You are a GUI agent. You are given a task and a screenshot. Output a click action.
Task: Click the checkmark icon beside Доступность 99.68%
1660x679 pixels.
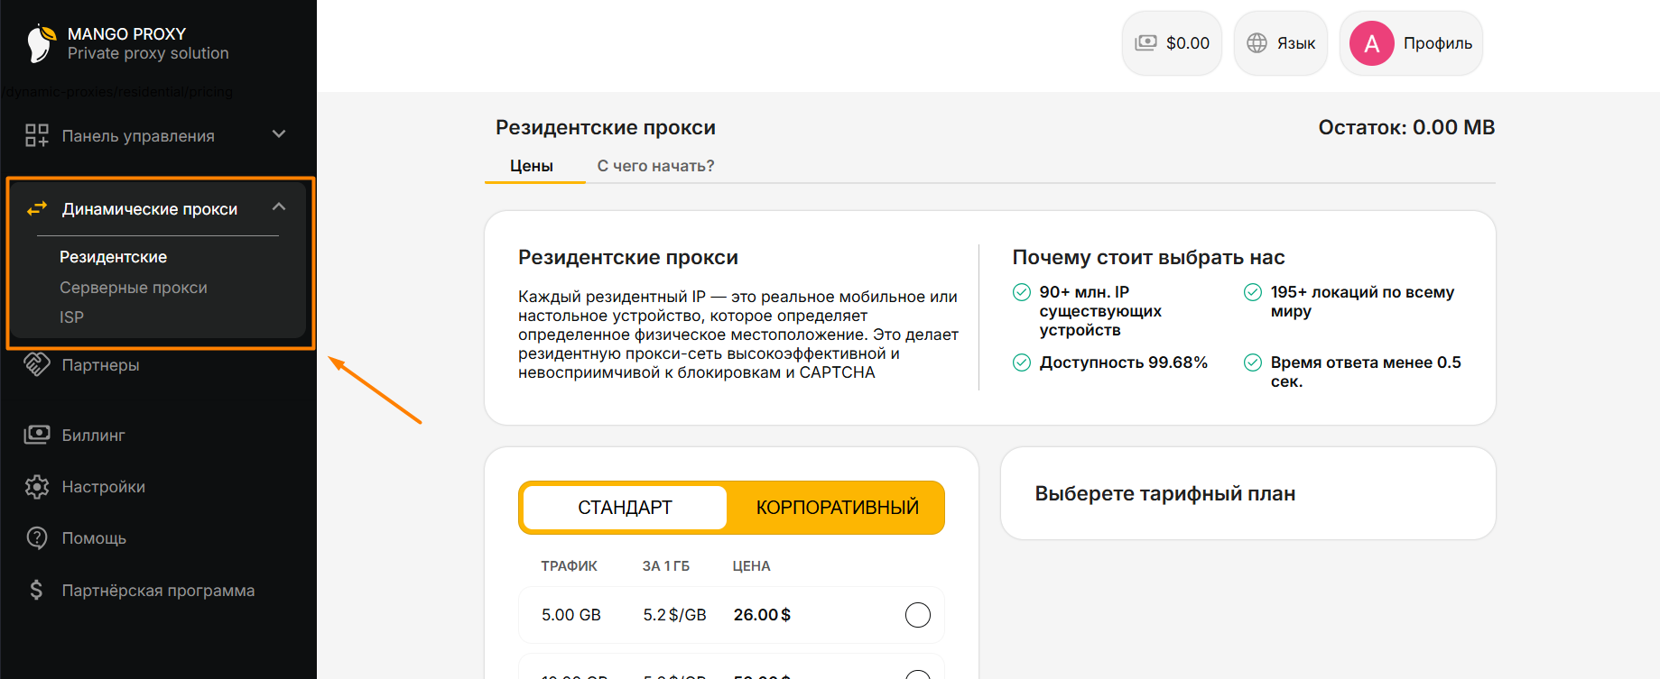pos(1022,362)
